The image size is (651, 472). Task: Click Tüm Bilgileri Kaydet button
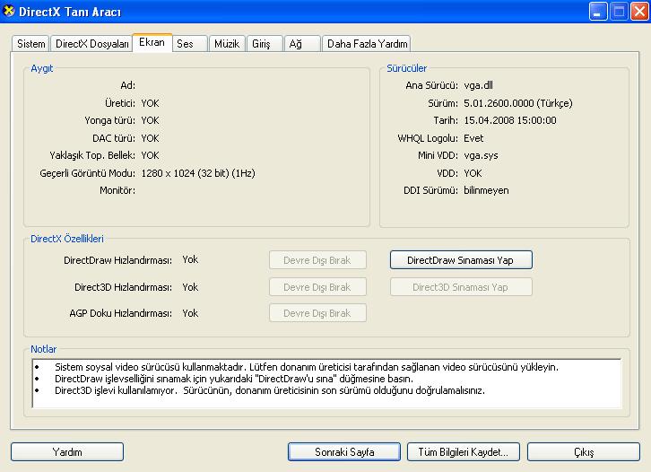pos(464,451)
